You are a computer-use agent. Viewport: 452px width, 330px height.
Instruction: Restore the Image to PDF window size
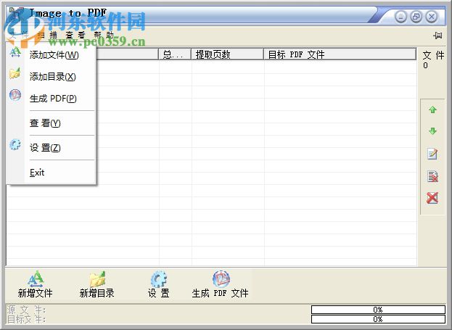pyautogui.click(x=416, y=17)
